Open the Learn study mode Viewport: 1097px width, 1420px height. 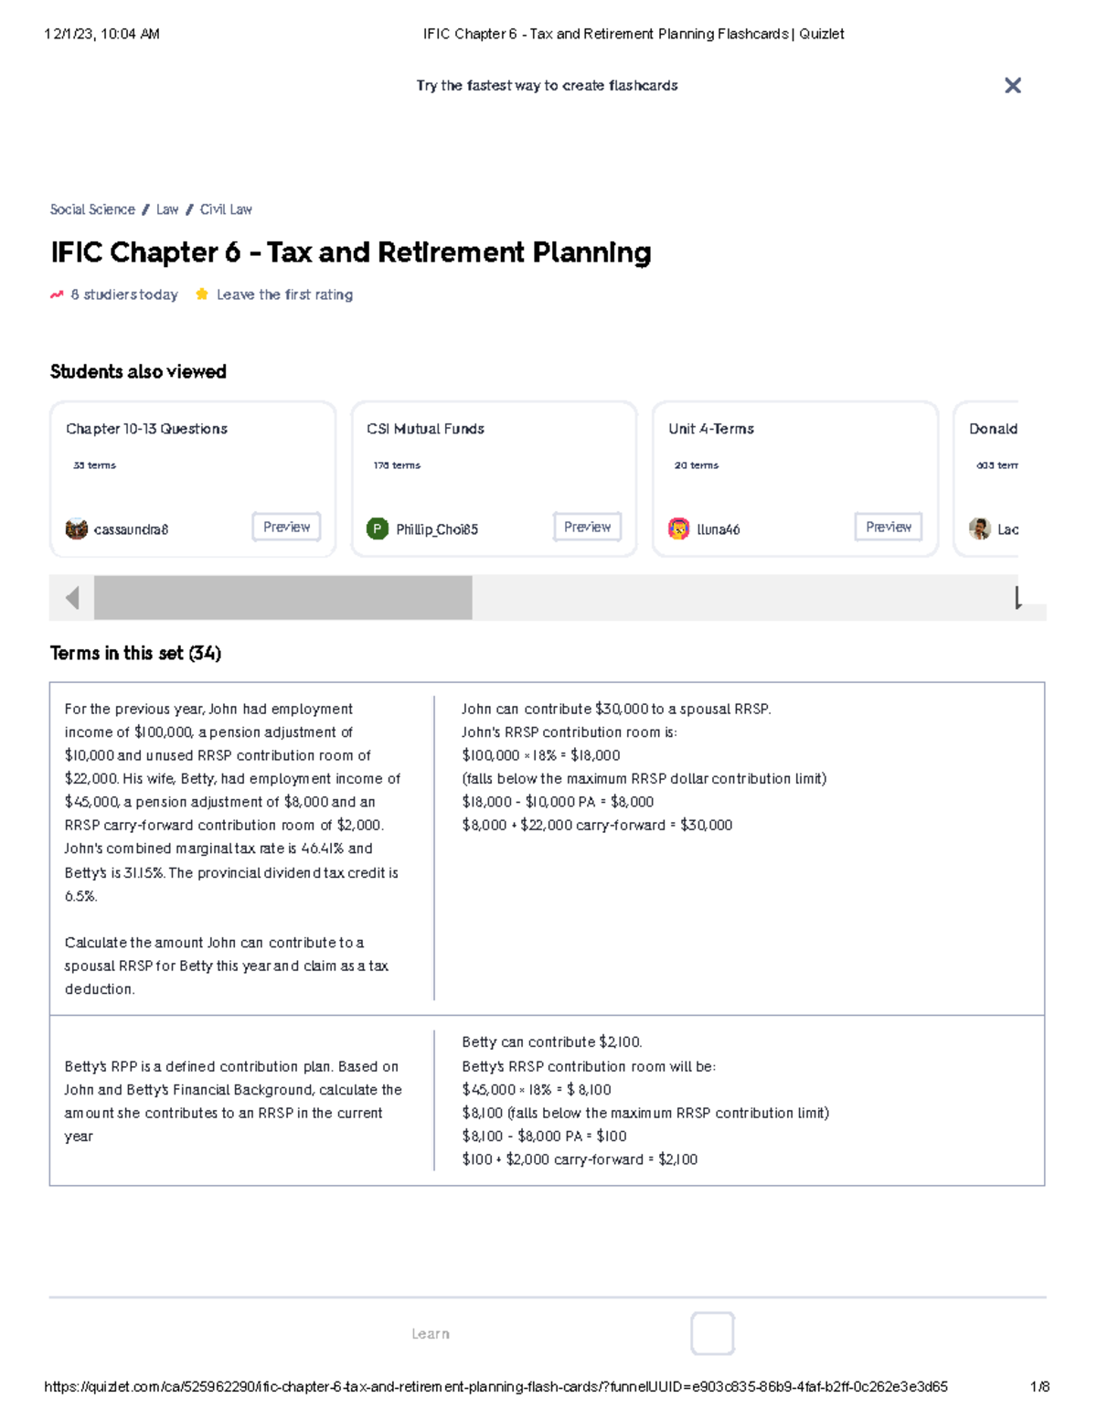coord(430,1333)
